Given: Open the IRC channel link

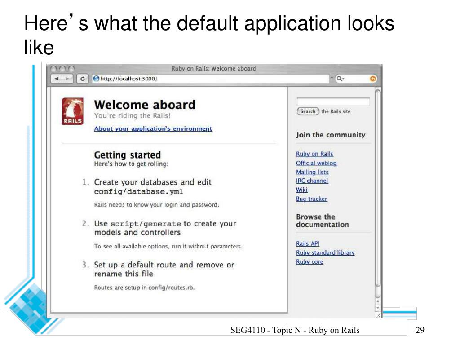Looking at the screenshot, I should coord(312,181).
